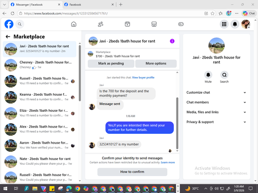The height and width of the screenshot is (193, 258).
Task: Click How to confirm button
Action: (132, 172)
